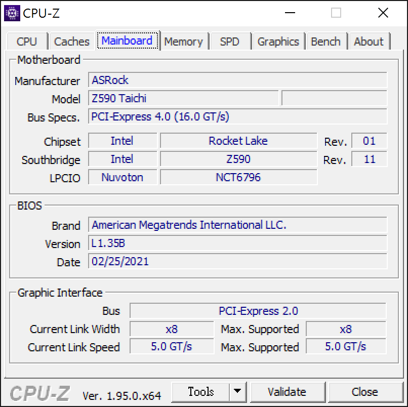Select the PCI-Express 4.0 bus specs value
The image size is (408, 407).
(237, 116)
